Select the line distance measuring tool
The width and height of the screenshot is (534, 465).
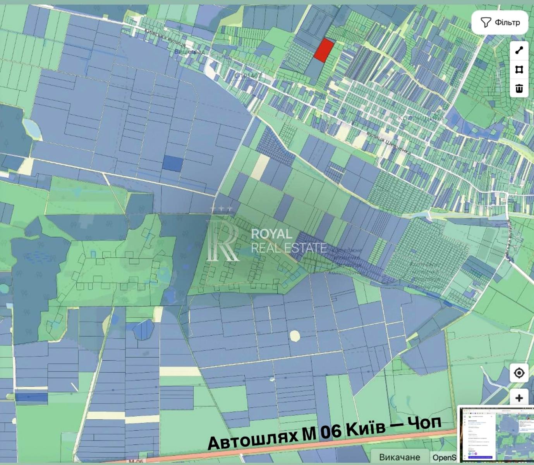519,50
